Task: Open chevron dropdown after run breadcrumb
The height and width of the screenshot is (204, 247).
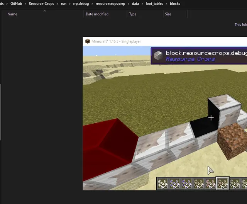Action: [69, 3]
